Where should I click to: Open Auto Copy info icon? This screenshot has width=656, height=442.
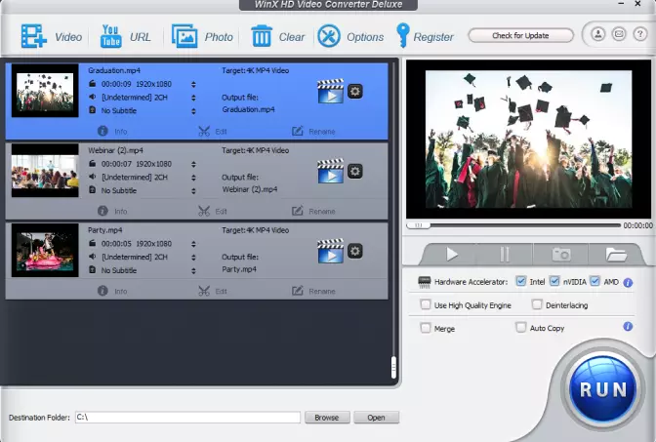pos(628,327)
